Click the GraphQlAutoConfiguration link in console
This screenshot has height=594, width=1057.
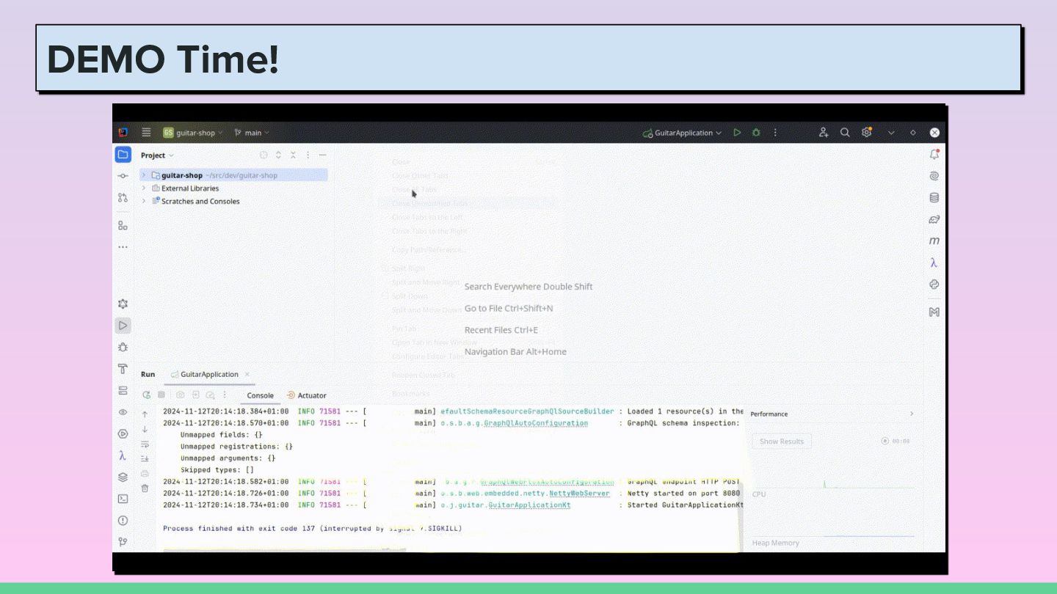[x=536, y=423]
